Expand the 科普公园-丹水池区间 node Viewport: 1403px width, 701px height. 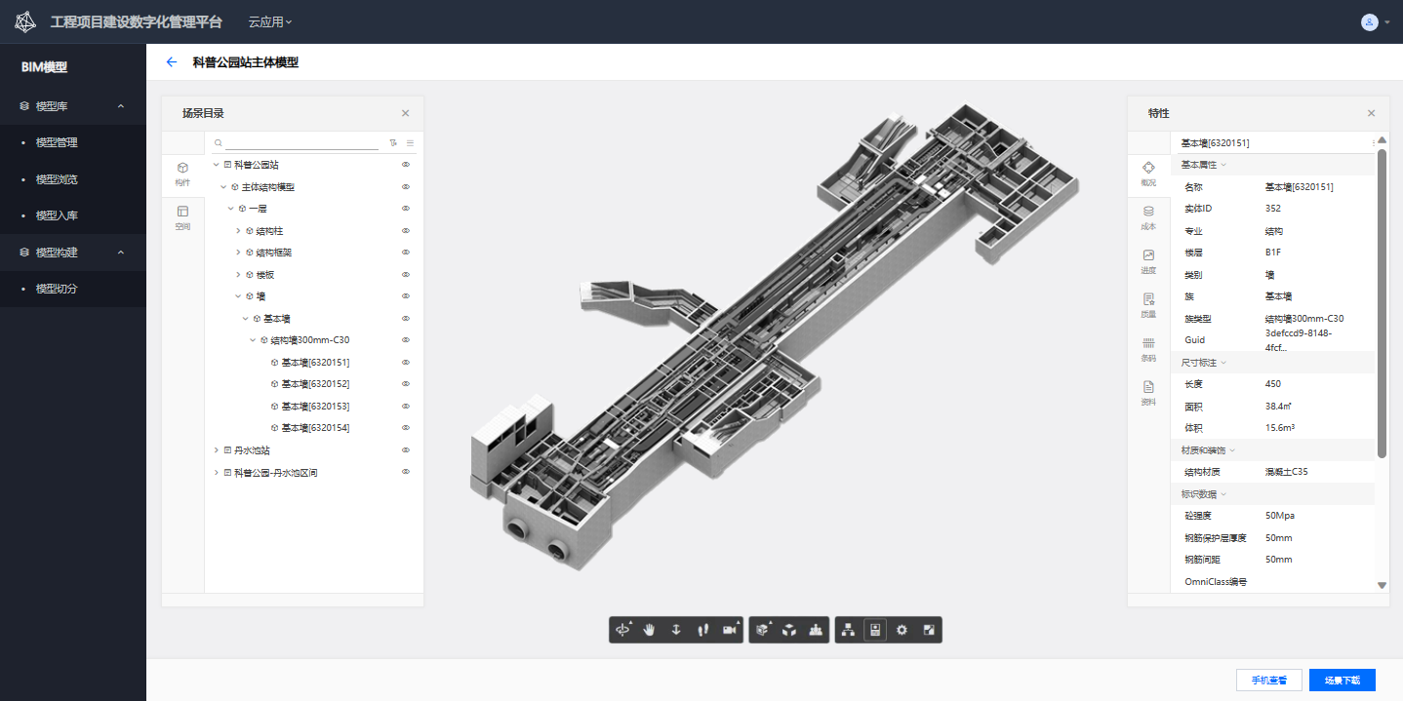(216, 473)
